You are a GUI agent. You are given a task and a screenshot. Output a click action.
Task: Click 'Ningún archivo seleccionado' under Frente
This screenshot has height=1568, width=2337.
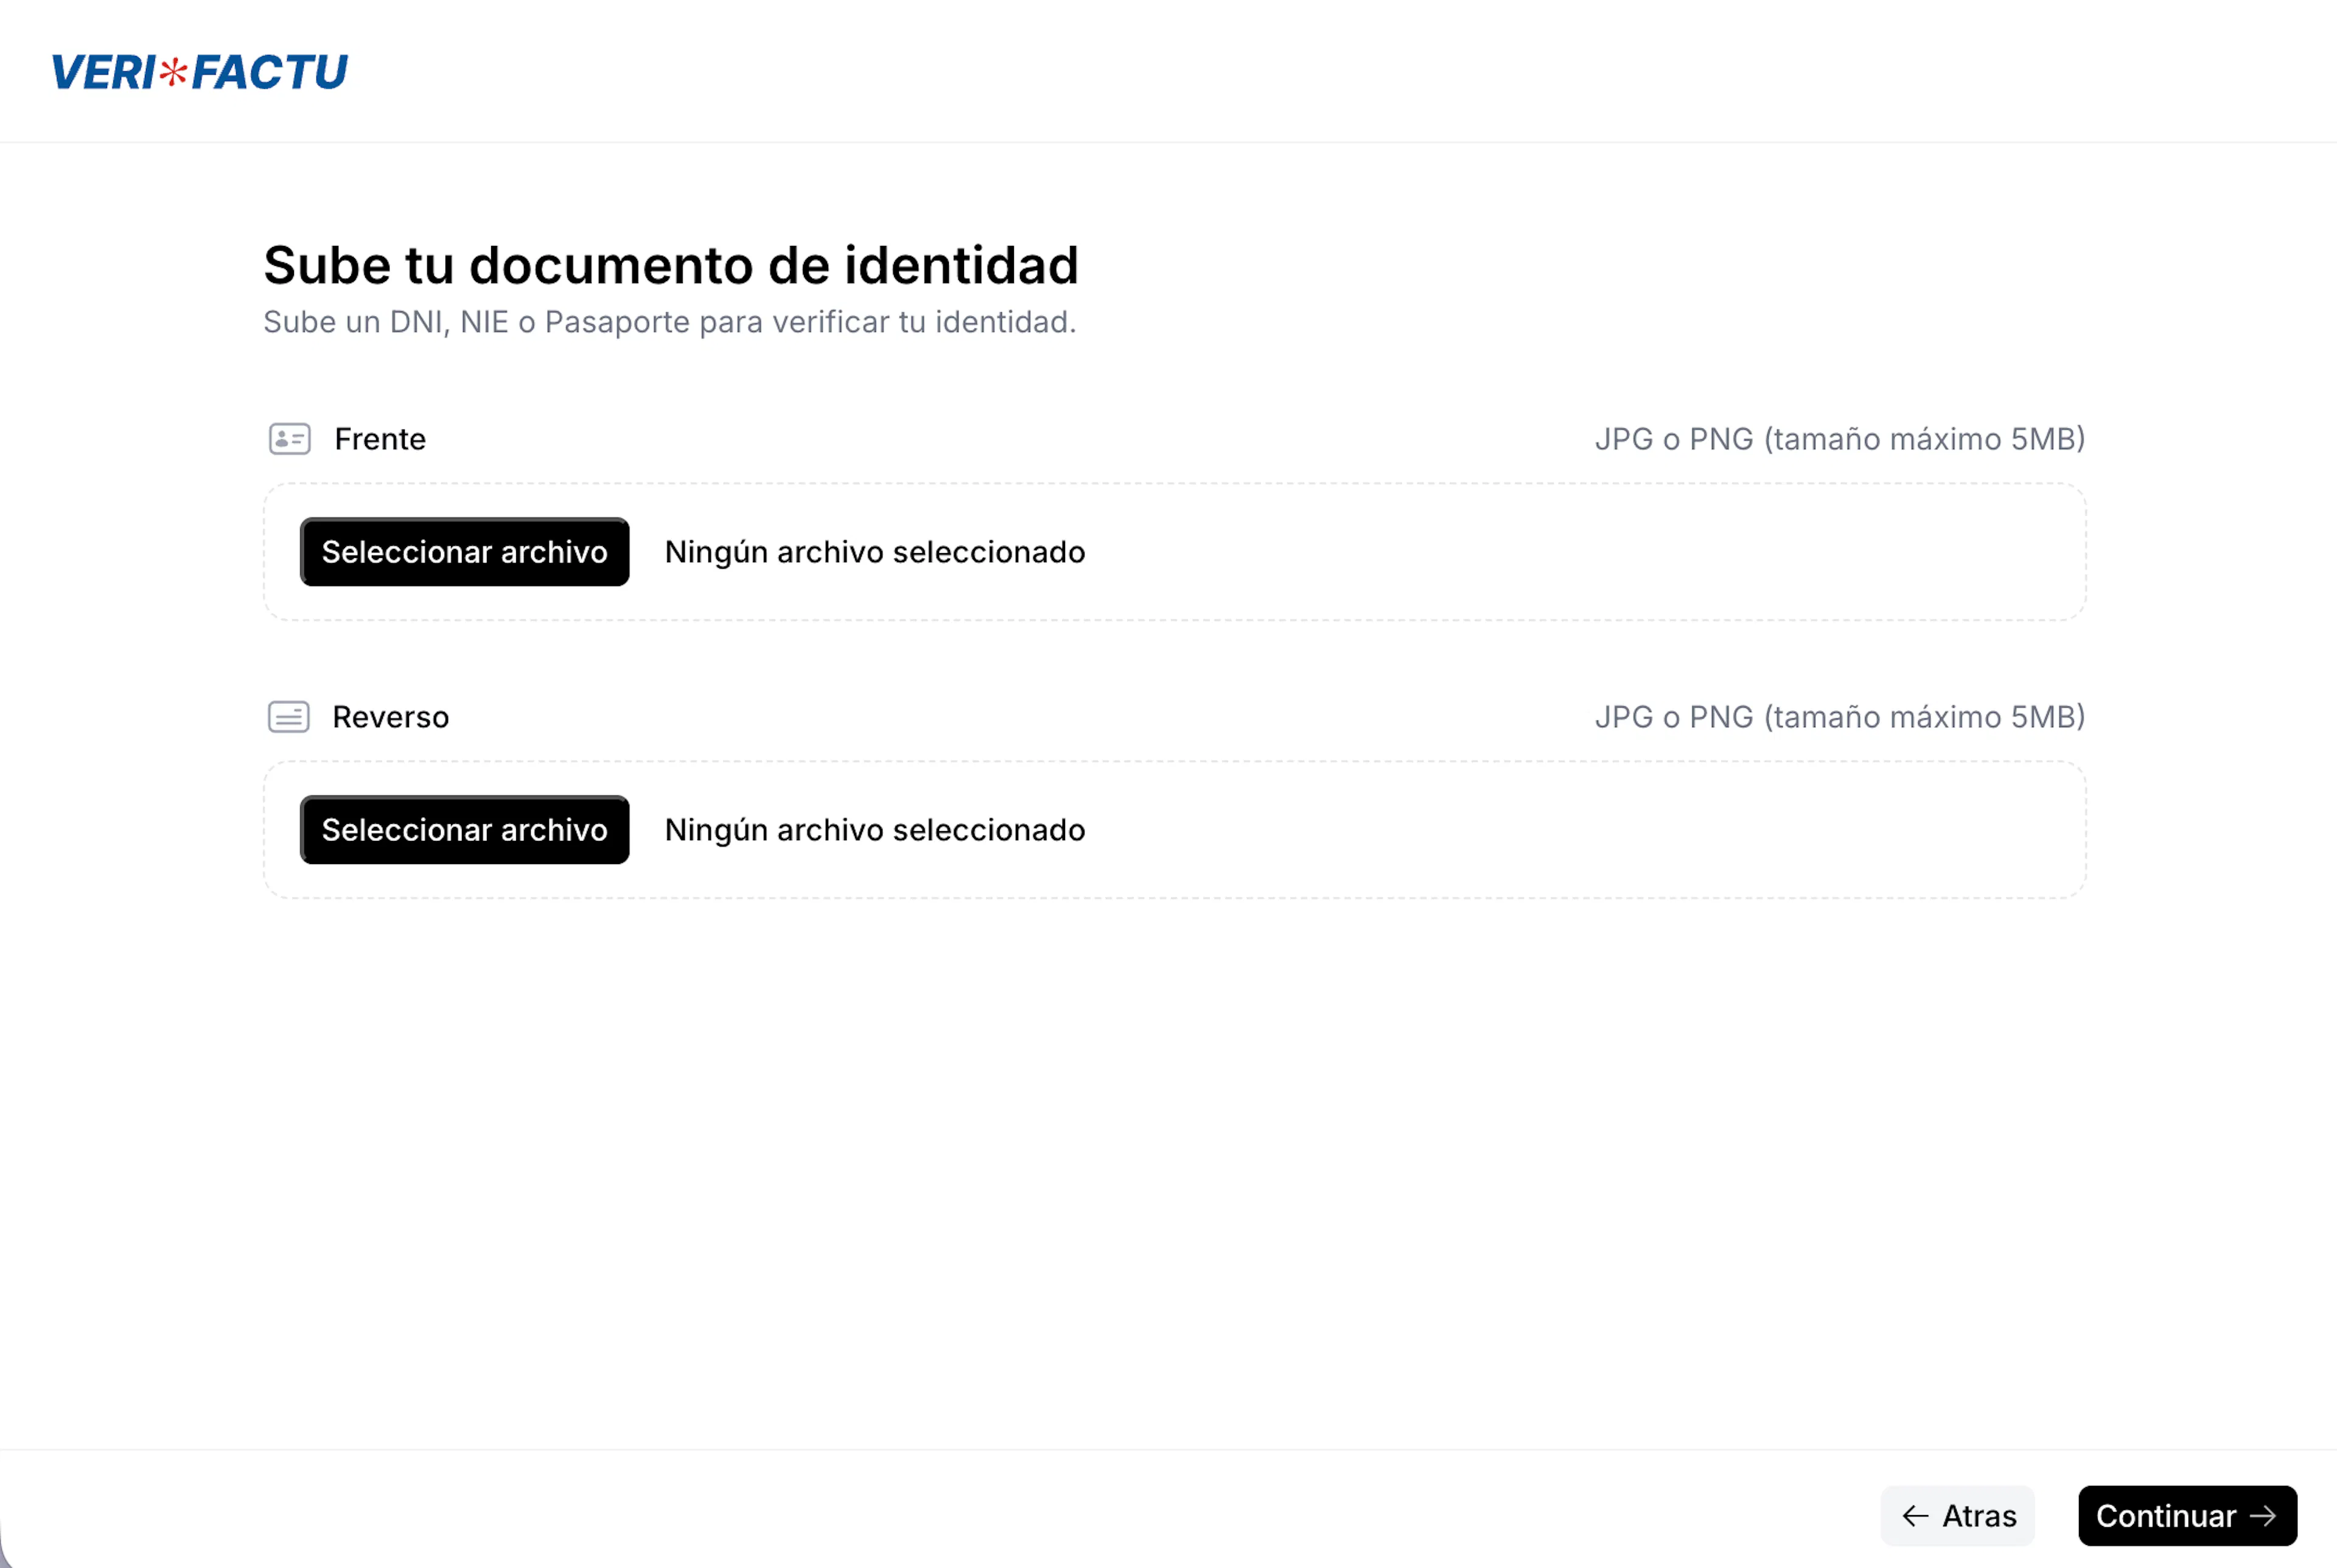click(874, 552)
